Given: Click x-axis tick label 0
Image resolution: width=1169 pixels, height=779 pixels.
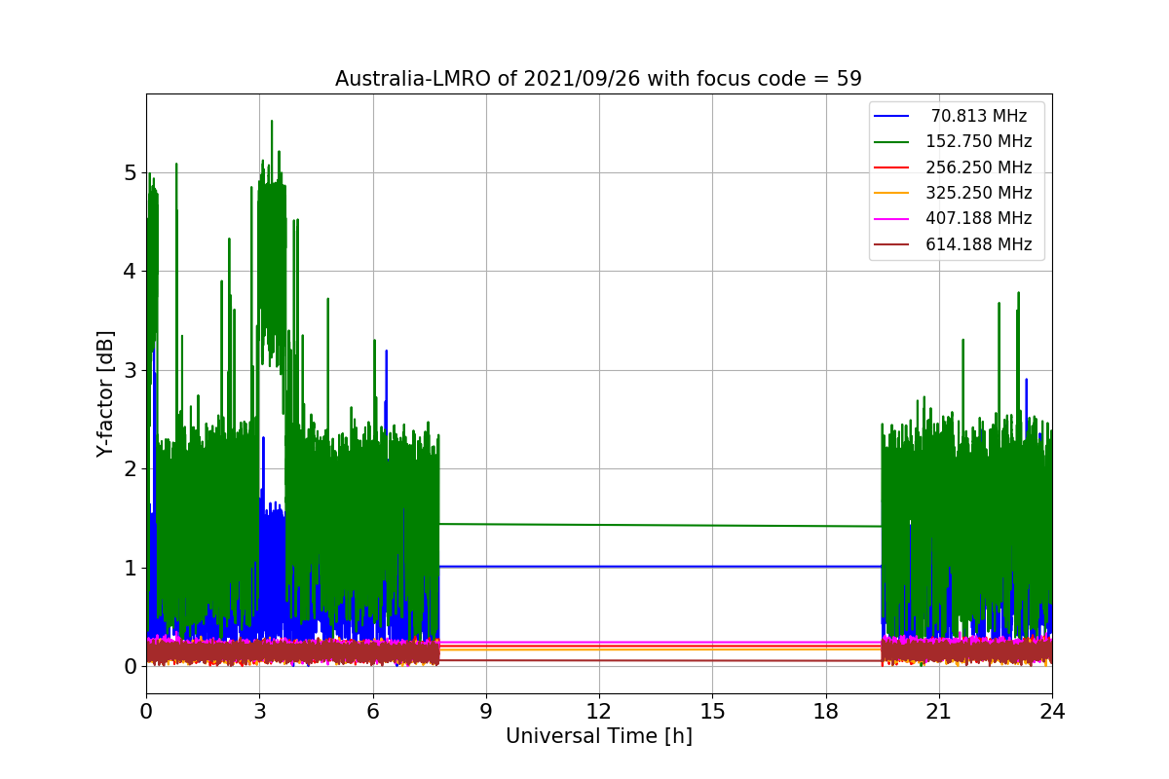Looking at the screenshot, I should click(146, 712).
